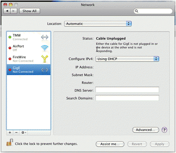Open the Advanced settings

(146, 130)
